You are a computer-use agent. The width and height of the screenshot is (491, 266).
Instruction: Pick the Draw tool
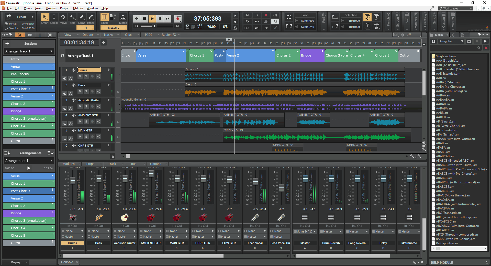82,17
